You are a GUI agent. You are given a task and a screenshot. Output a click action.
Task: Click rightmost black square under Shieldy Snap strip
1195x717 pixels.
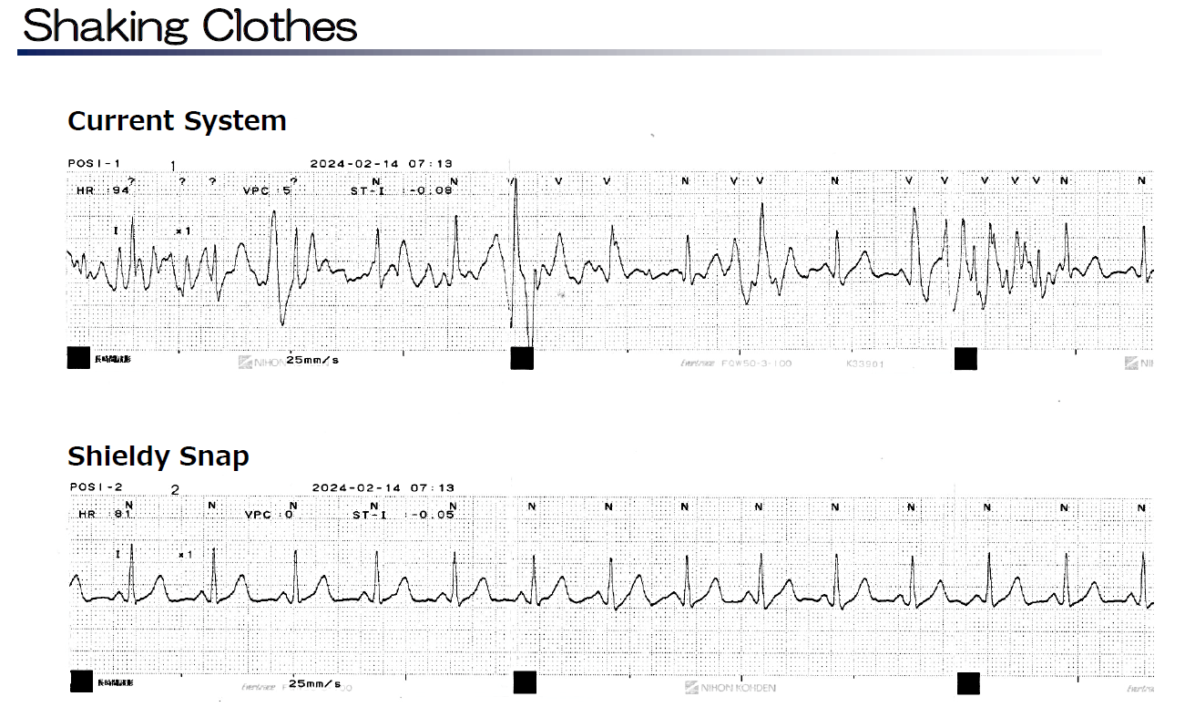(x=968, y=683)
